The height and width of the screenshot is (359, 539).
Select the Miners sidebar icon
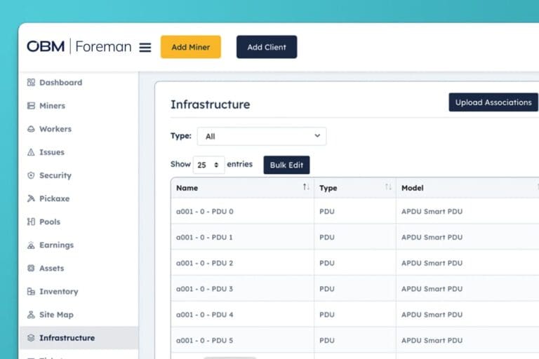click(31, 106)
